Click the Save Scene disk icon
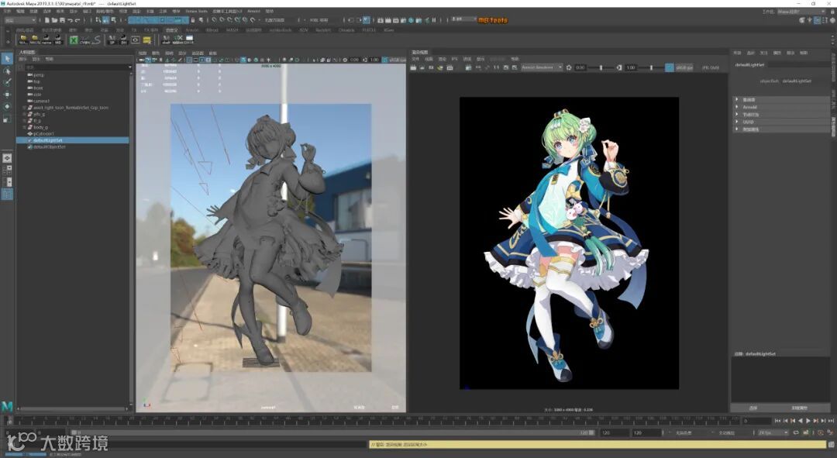 62,20
